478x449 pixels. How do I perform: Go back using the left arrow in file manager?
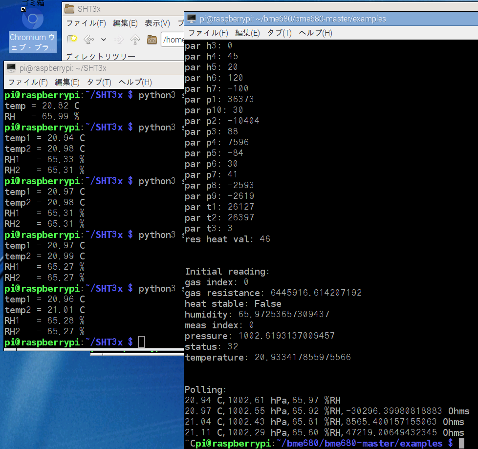click(x=89, y=39)
